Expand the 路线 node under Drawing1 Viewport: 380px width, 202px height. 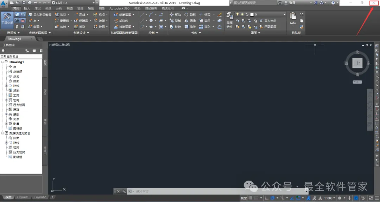(7, 86)
